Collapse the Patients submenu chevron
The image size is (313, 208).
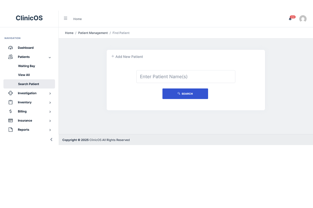tap(50, 57)
